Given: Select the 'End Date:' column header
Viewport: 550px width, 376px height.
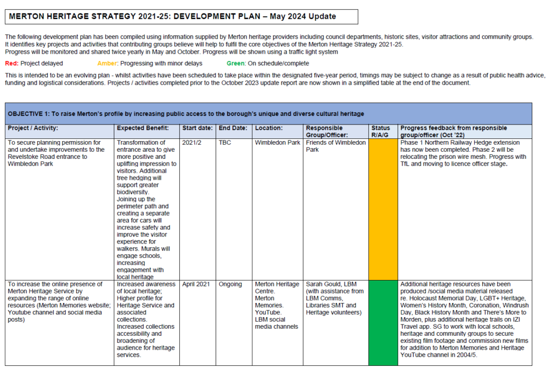Looking at the screenshot, I should click(233, 128).
